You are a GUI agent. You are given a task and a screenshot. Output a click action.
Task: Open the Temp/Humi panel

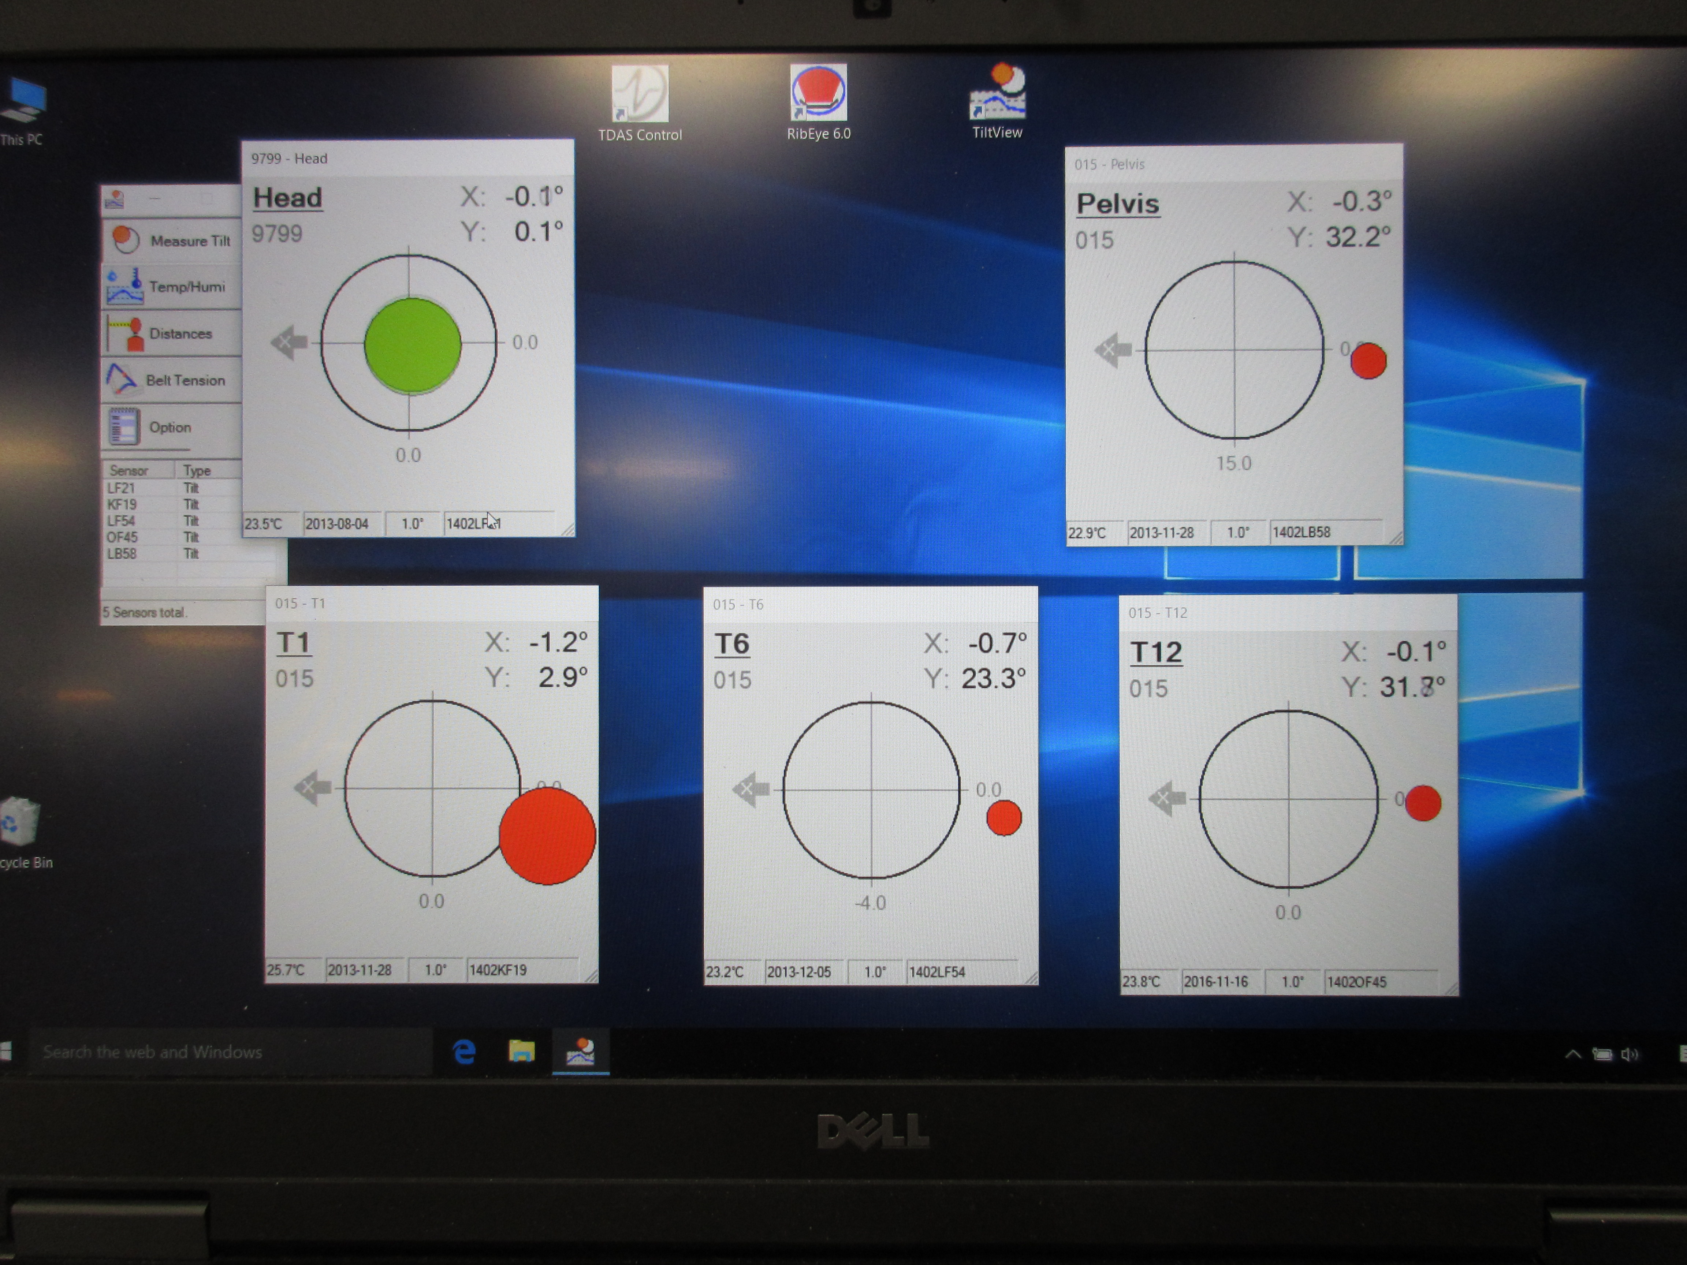click(172, 287)
